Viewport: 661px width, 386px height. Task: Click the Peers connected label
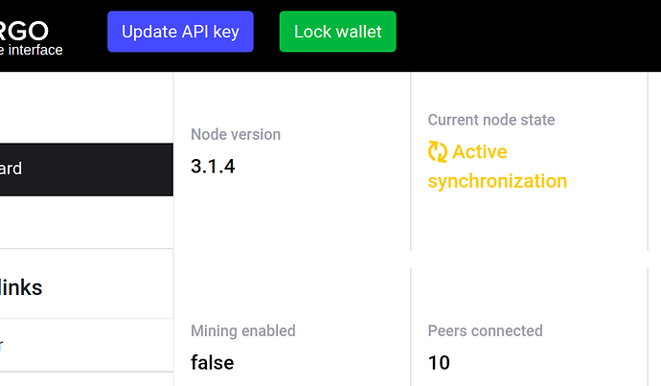tap(485, 330)
